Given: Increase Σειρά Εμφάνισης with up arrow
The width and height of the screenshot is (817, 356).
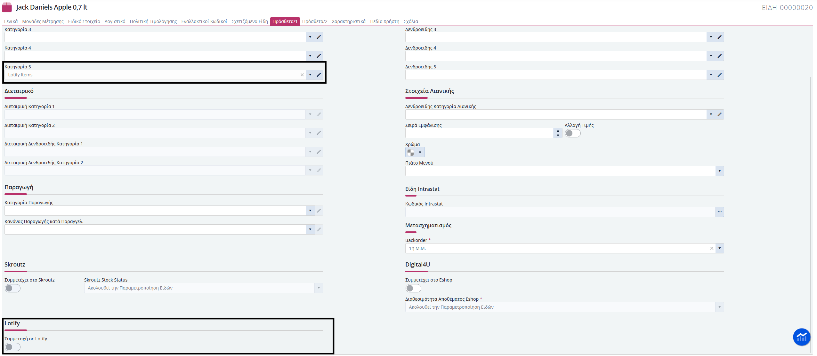Looking at the screenshot, I should click(558, 131).
